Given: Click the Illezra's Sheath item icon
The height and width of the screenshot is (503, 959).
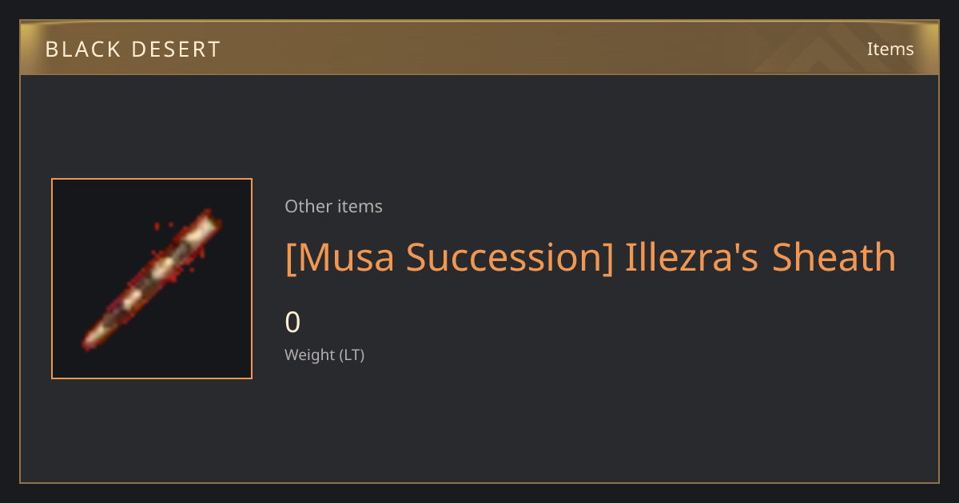Looking at the screenshot, I should (x=152, y=279).
